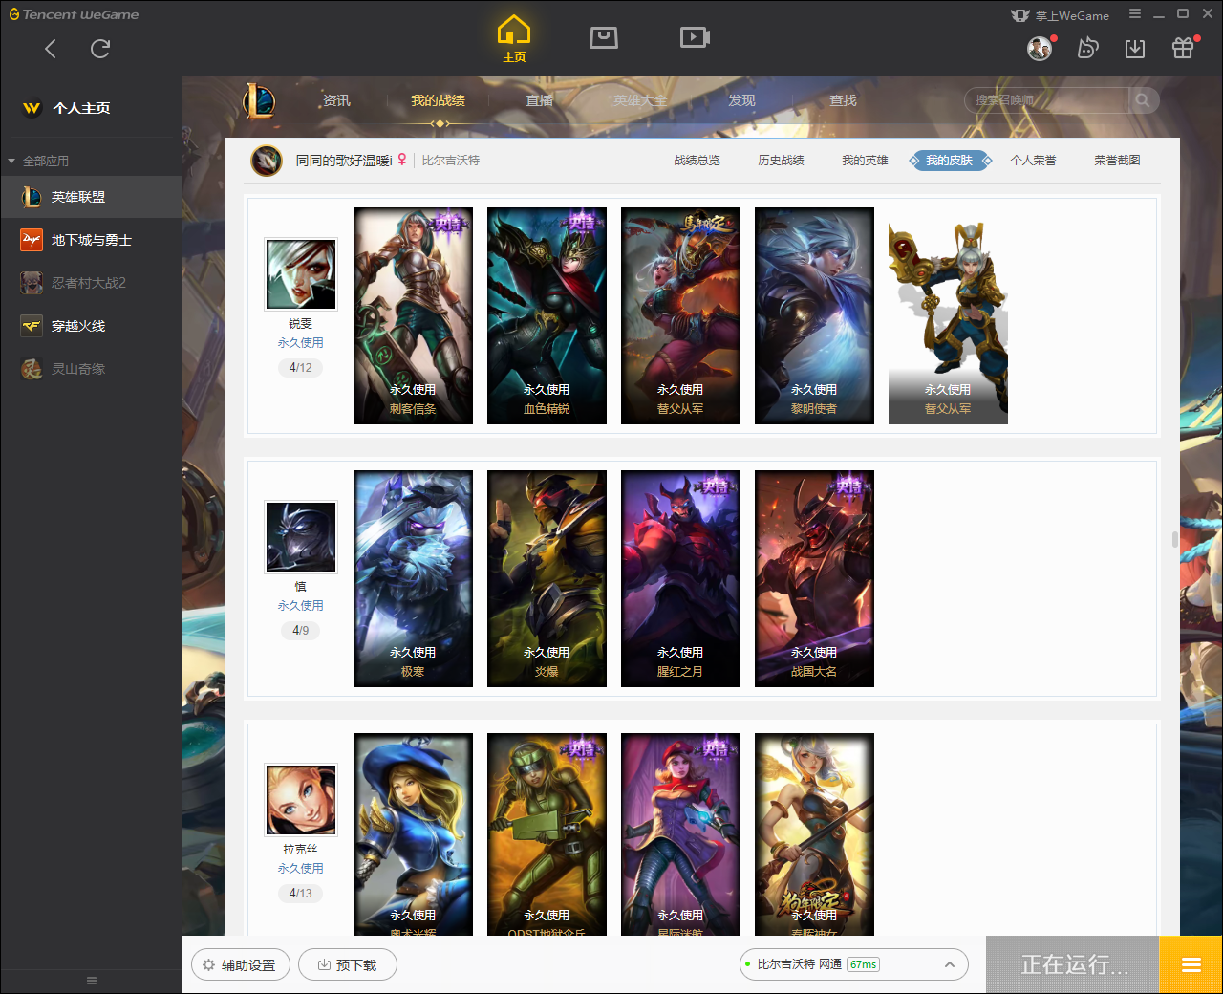Open the video live-stream icon in top bar
The height and width of the screenshot is (994, 1223).
click(x=695, y=37)
